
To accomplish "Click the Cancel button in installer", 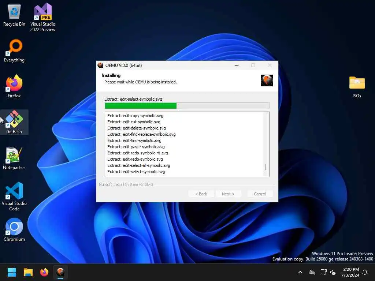I will point(260,194).
